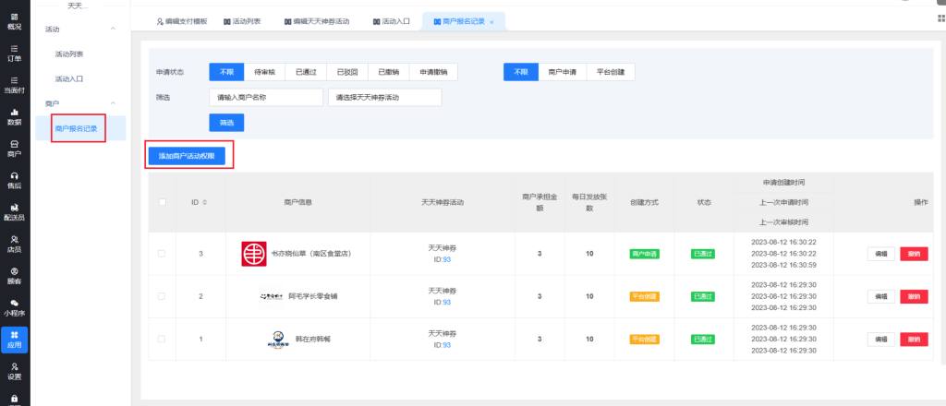The image size is (946, 406).
Task: Select the checkbox for 韩在府韩餐 row
Action: (x=162, y=339)
